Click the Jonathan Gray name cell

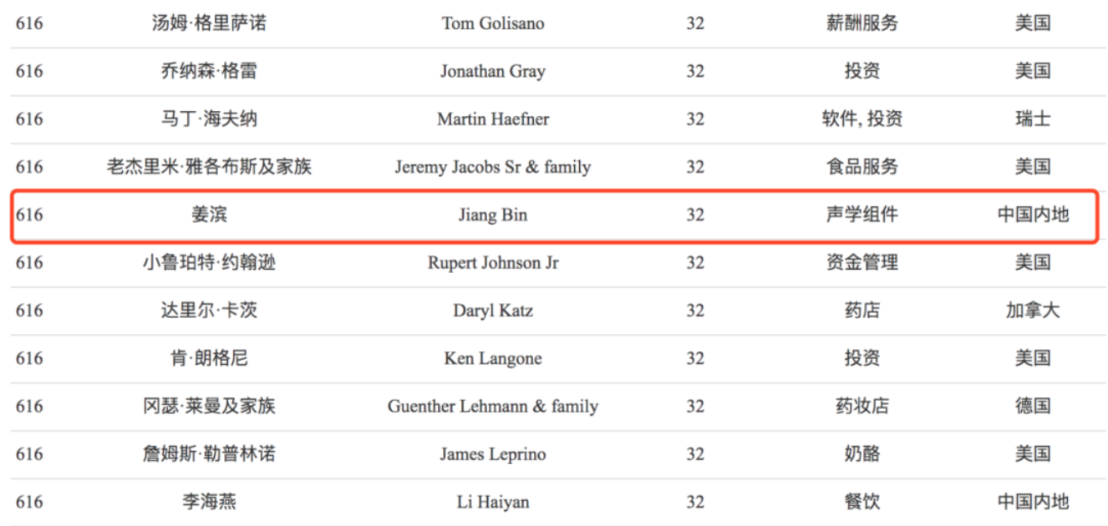pos(492,71)
